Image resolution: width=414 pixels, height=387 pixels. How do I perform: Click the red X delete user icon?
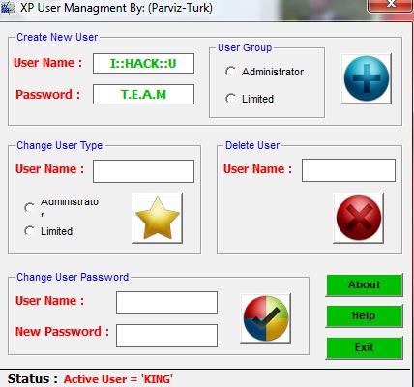pyautogui.click(x=358, y=218)
